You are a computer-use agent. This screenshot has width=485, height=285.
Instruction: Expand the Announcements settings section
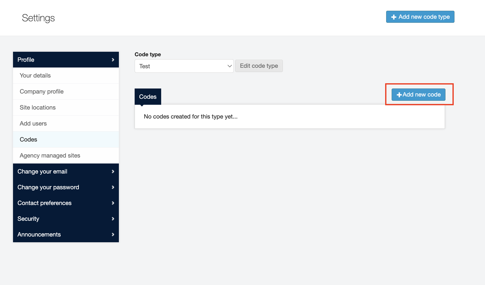[x=39, y=234]
